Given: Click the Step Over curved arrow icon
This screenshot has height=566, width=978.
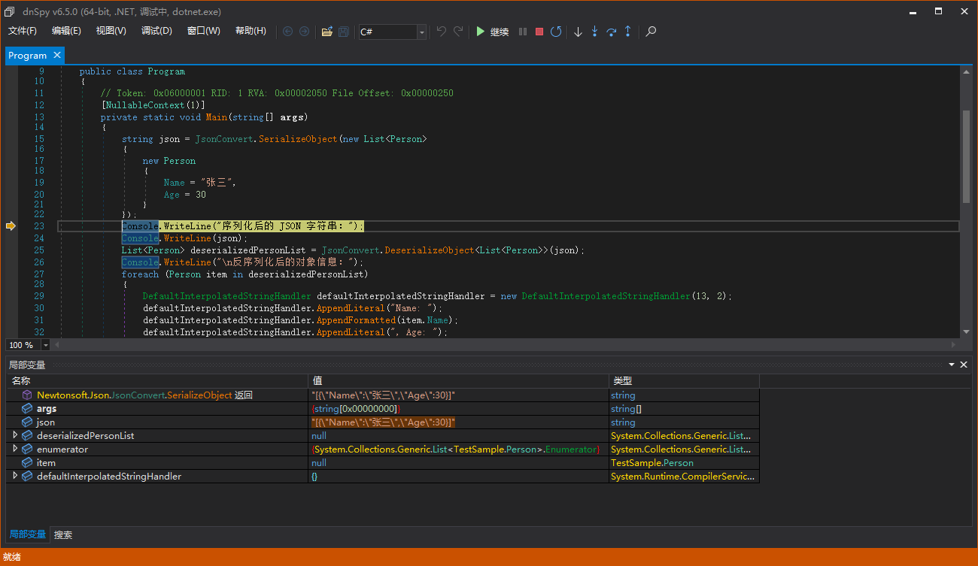Looking at the screenshot, I should pyautogui.click(x=611, y=32).
